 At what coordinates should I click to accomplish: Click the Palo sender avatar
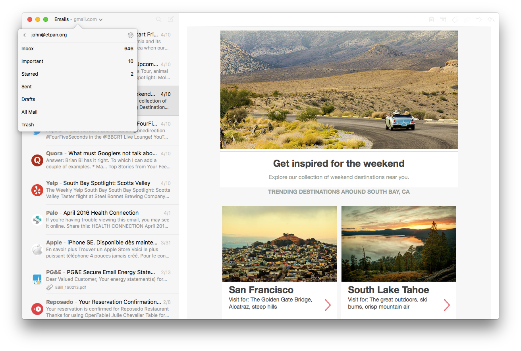(37, 219)
